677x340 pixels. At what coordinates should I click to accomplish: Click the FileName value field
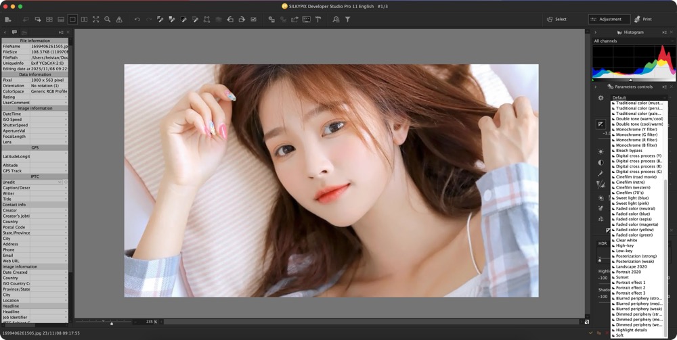point(49,46)
